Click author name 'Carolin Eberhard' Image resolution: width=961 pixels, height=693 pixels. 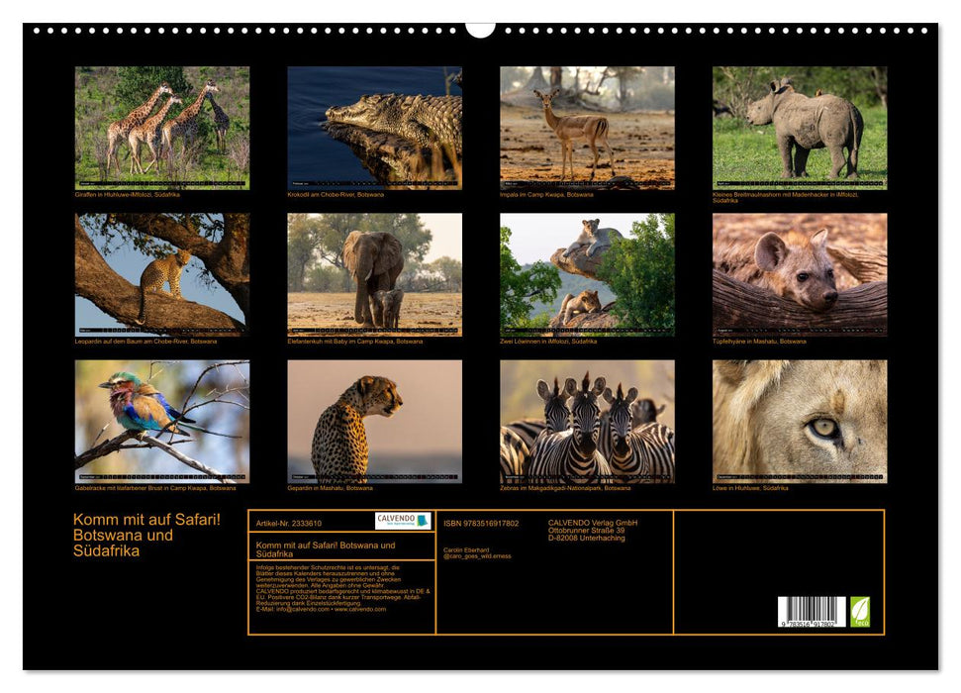(466, 550)
